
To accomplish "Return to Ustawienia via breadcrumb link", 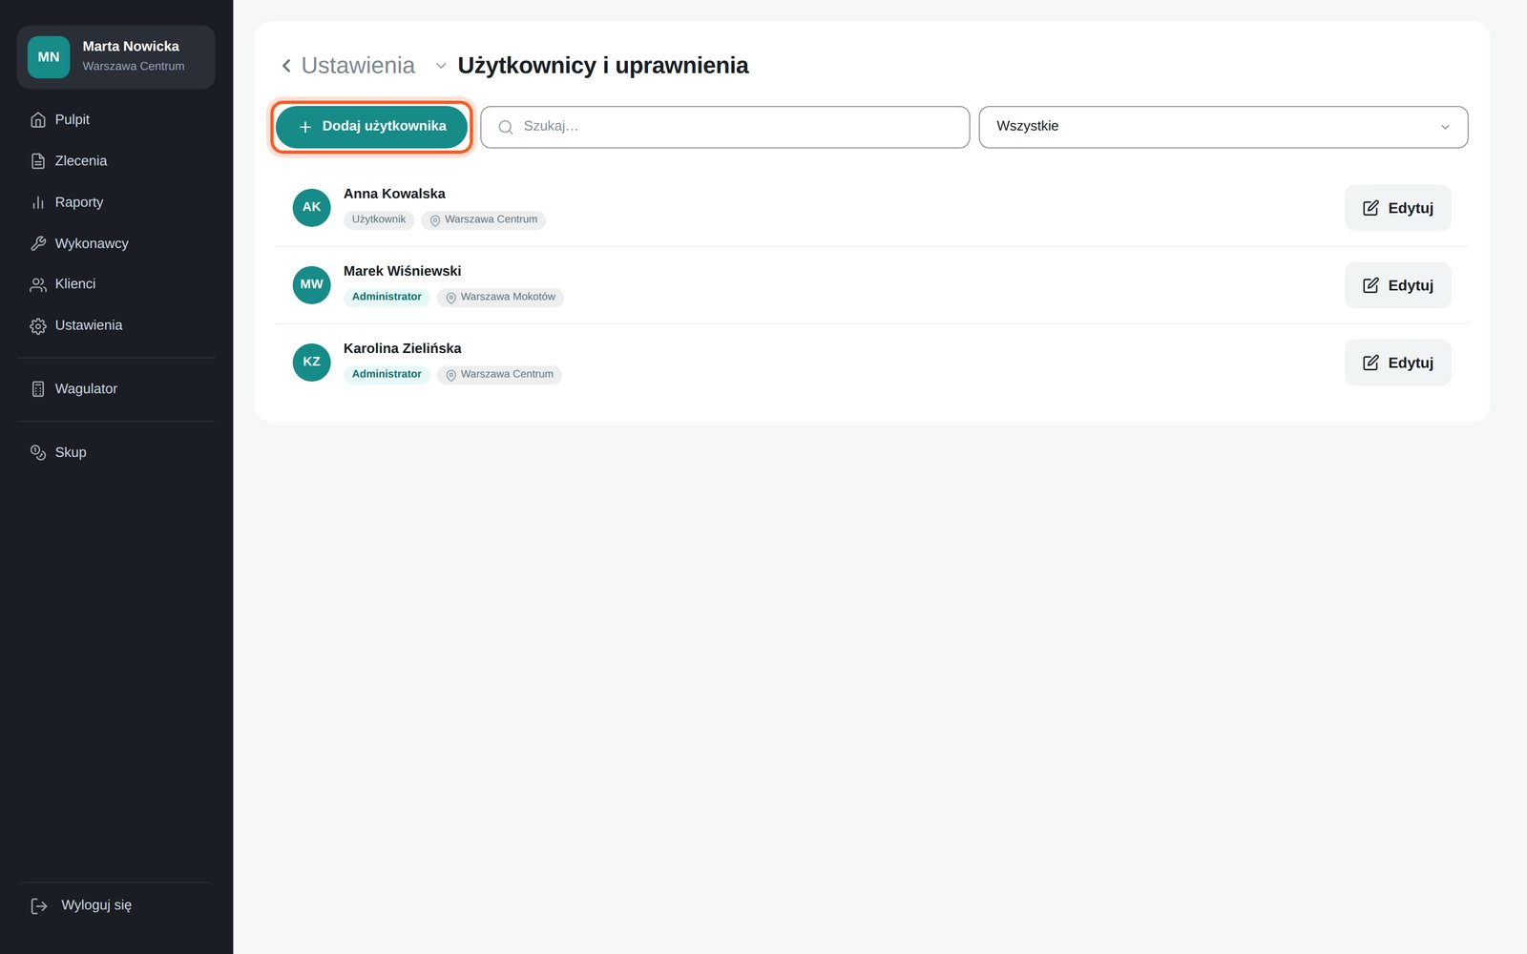I will click(x=358, y=66).
